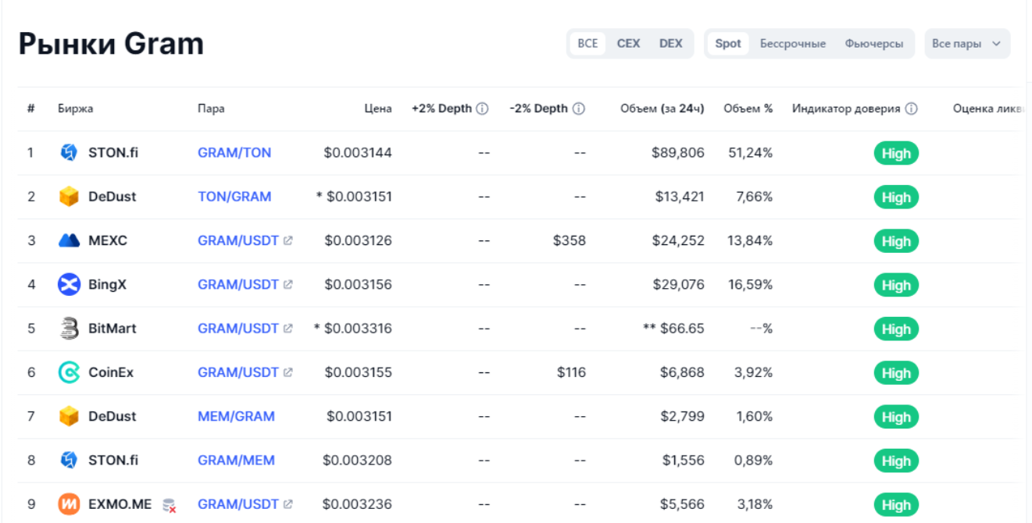Switch to Бессрочные markets
This screenshot has width=1032, height=523.
[x=793, y=44]
